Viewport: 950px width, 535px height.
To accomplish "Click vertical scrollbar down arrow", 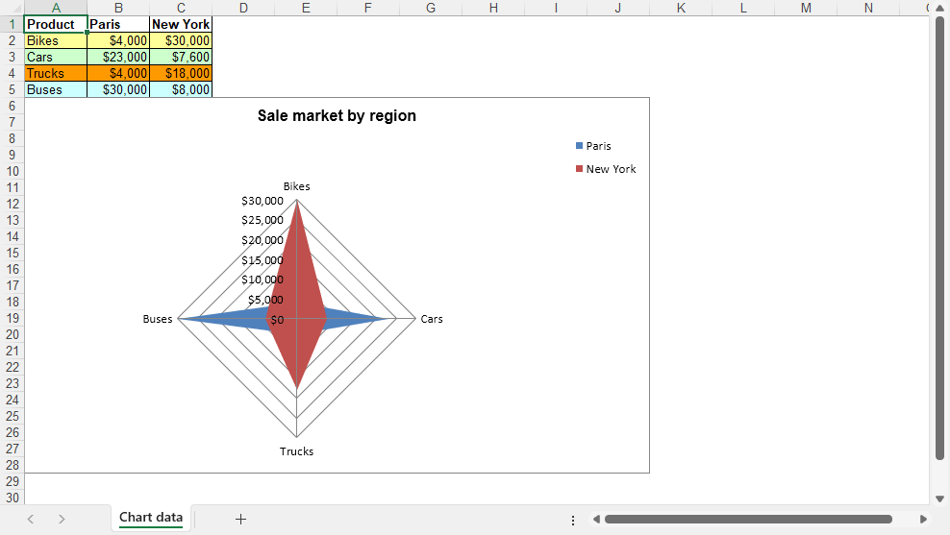I will click(x=939, y=499).
